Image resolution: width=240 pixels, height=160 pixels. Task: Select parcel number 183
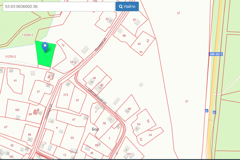tap(17, 110)
